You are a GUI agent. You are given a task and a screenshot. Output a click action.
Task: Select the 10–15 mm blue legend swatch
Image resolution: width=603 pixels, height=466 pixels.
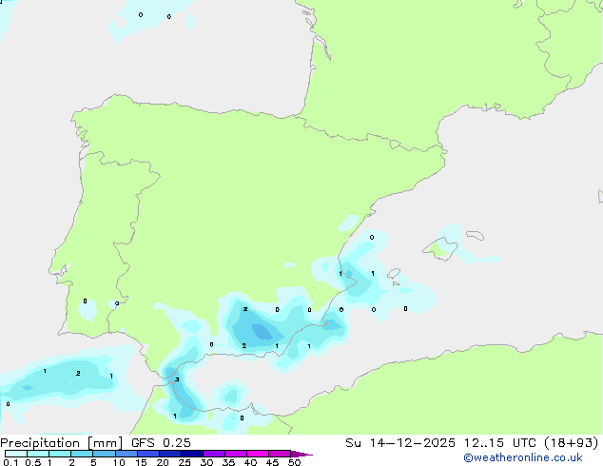(x=126, y=454)
